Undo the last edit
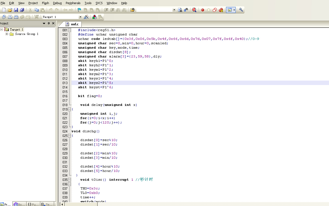 [x=51, y=10]
